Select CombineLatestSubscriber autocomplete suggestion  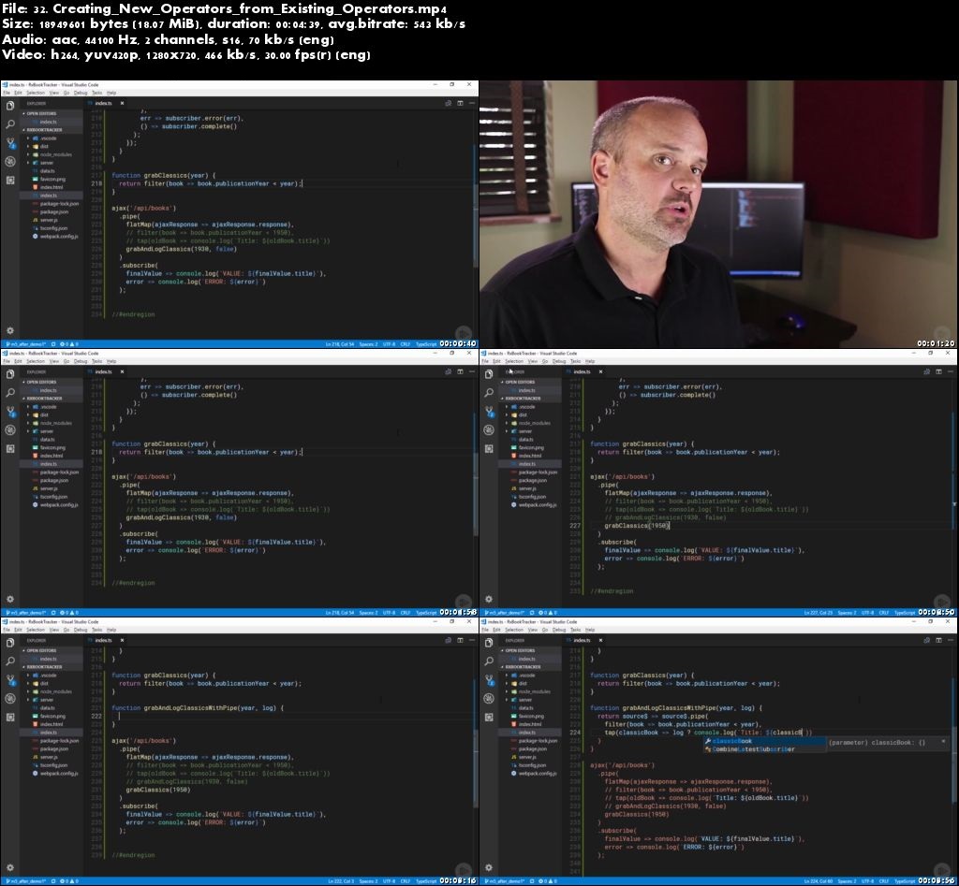pos(754,749)
